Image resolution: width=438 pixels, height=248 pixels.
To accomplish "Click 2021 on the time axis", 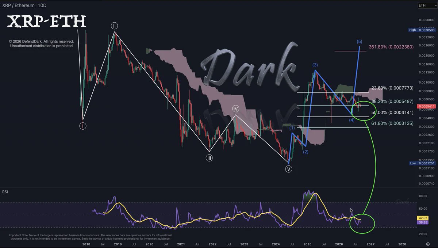I will pyautogui.click(x=181, y=244).
